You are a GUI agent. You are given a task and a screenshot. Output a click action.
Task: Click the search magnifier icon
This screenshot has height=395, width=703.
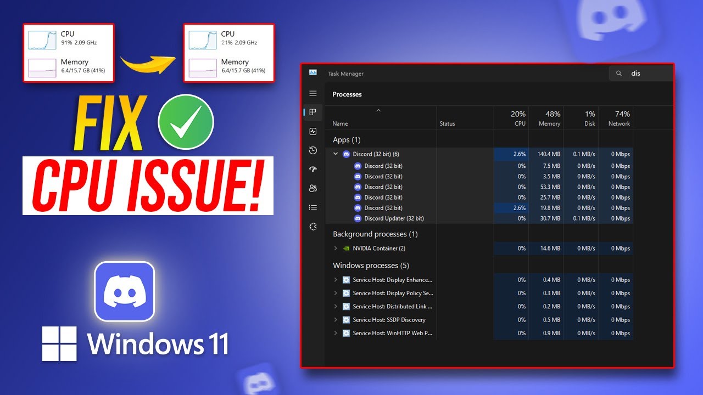click(x=619, y=74)
